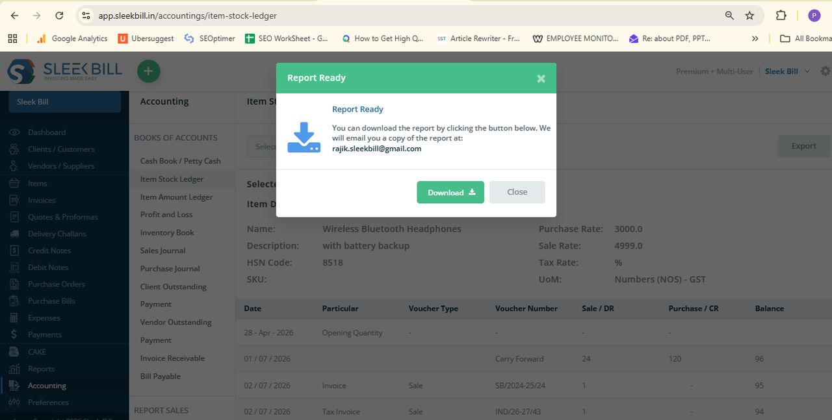Click the Purchase Orders sidebar icon

(x=14, y=284)
